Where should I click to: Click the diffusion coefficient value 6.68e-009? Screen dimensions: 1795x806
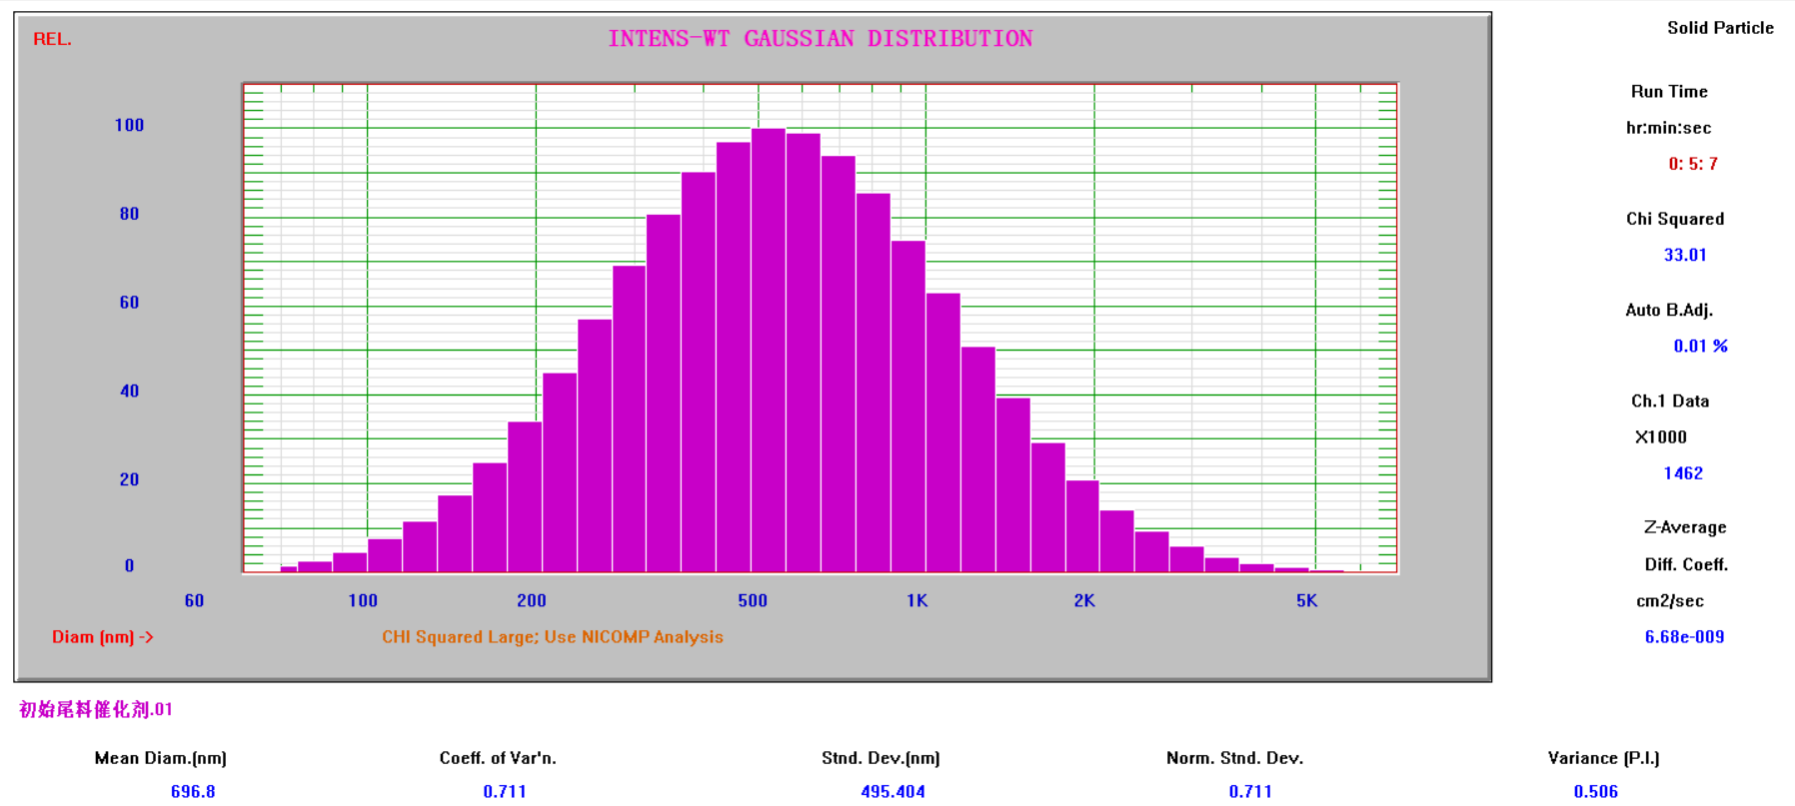(x=1684, y=637)
